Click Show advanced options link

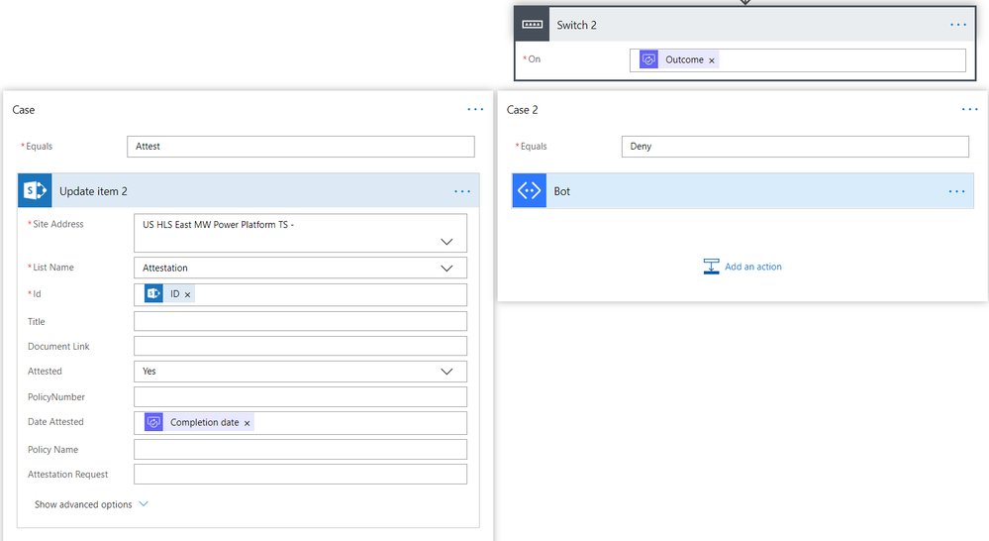(x=83, y=504)
